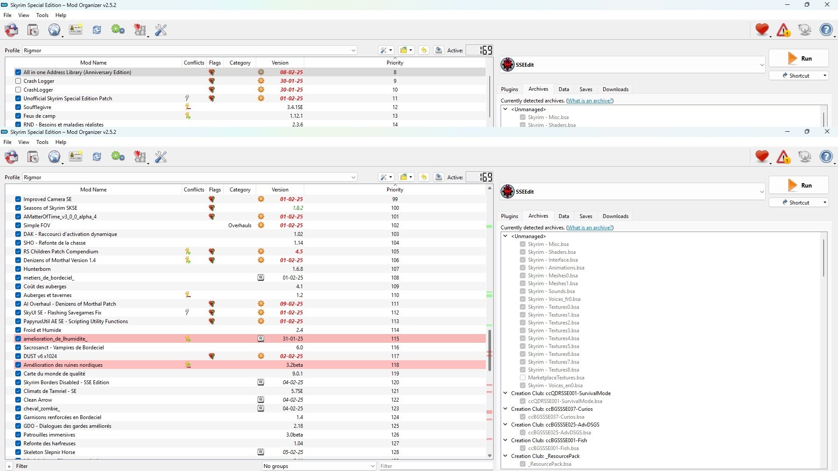Click mod list scrollbar down arrow in lower window

490,455
